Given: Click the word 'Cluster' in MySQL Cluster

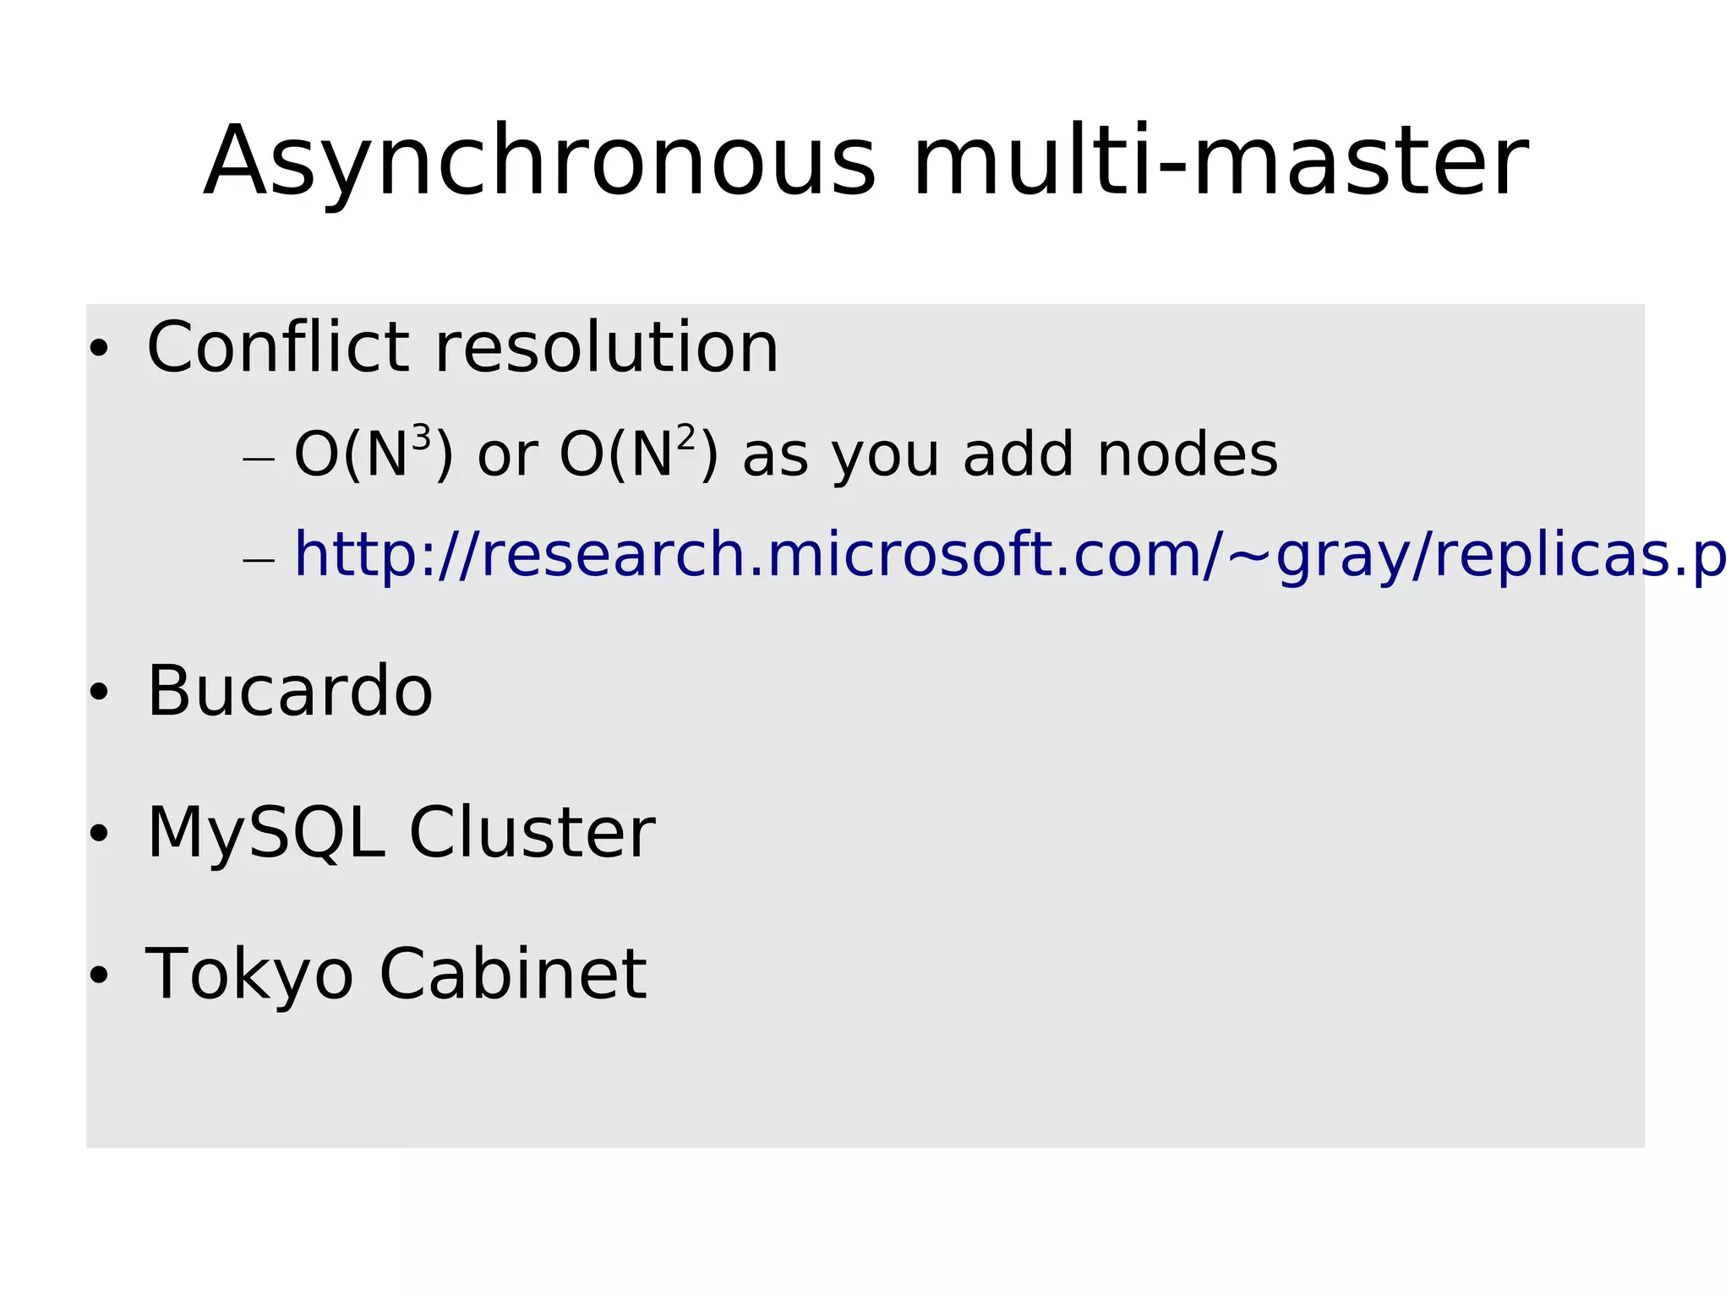Looking at the screenshot, I should pos(532,833).
